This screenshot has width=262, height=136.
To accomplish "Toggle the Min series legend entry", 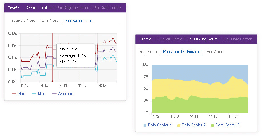I will [41, 94].
